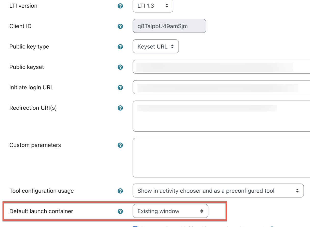
Task: Click the Default launch container help icon
Action: click(x=120, y=211)
